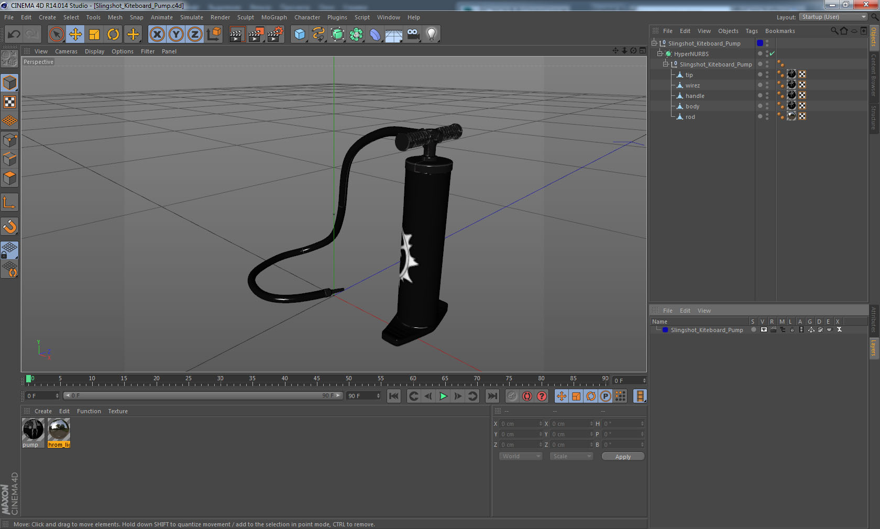Open the Scale mode dropdown
Viewport: 880px width, 529px height.
click(571, 457)
